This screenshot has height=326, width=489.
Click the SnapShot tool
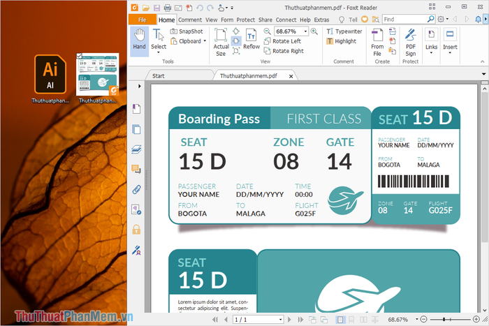click(x=187, y=31)
